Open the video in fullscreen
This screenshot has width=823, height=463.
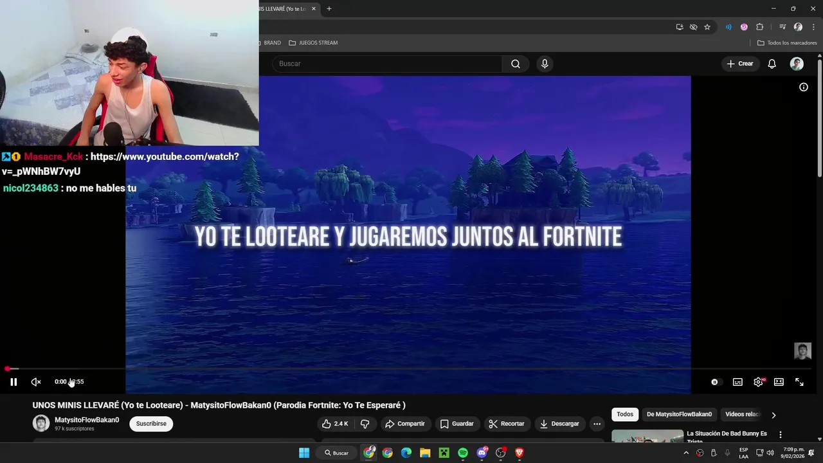coord(799,382)
